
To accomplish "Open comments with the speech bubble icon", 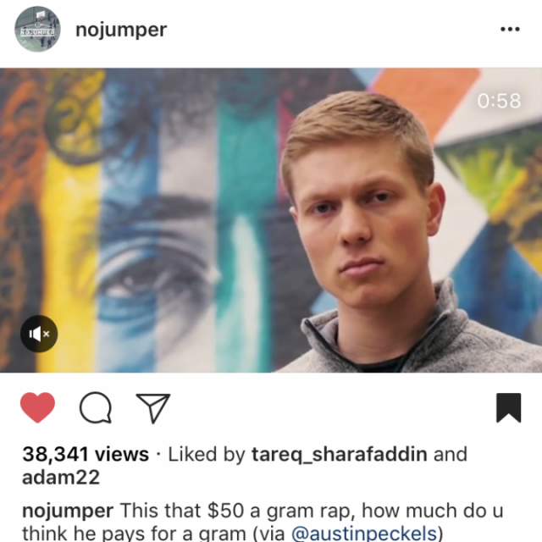I will (x=96, y=408).
